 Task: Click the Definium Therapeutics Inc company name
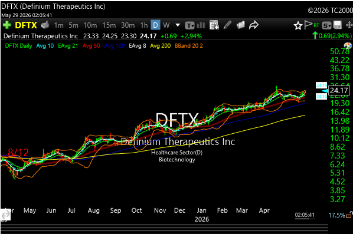pyautogui.click(x=41, y=36)
